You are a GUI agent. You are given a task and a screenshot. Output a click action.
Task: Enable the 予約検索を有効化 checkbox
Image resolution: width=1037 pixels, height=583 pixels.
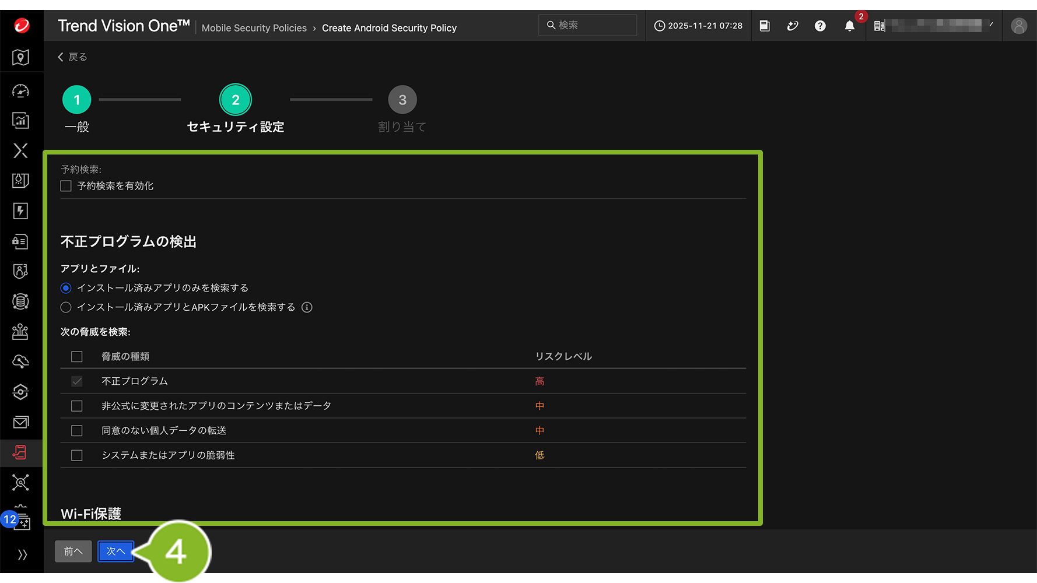click(66, 186)
